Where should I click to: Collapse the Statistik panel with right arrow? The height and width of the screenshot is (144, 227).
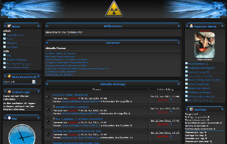(222, 110)
